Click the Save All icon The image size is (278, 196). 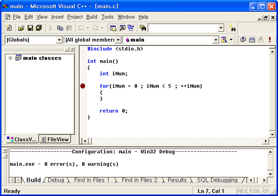tap(39, 28)
